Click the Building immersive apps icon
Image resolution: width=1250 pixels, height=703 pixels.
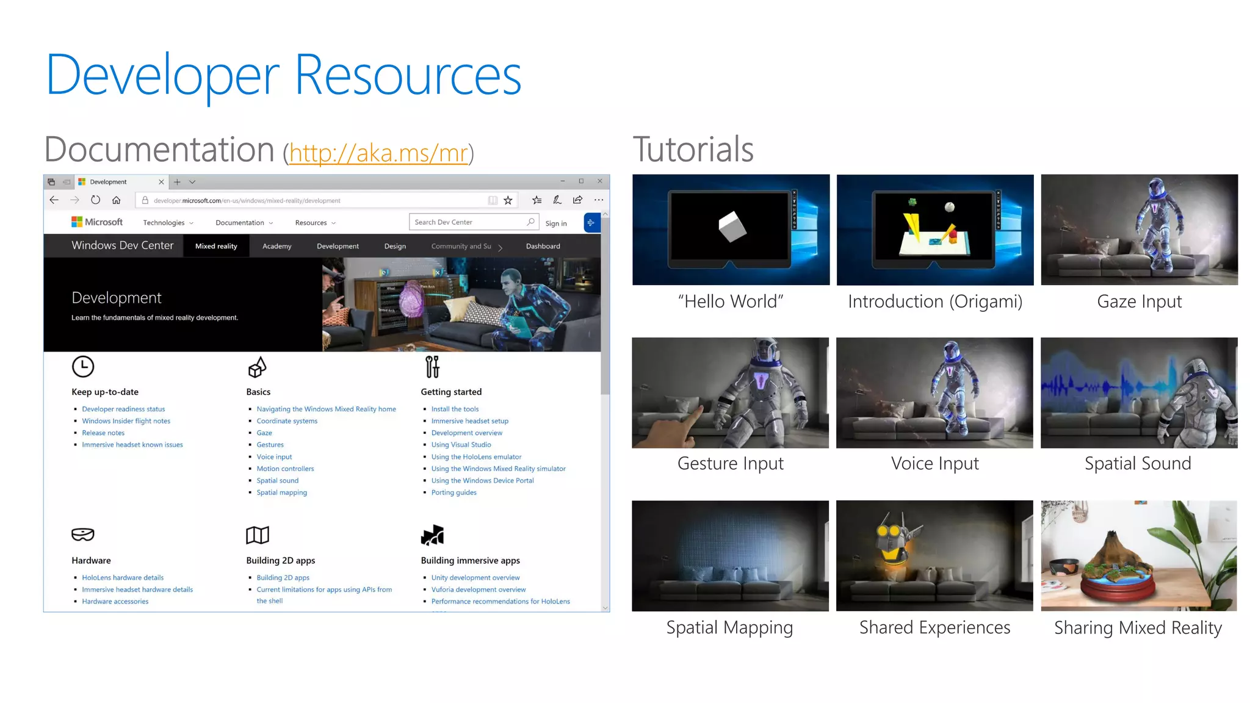tap(433, 535)
